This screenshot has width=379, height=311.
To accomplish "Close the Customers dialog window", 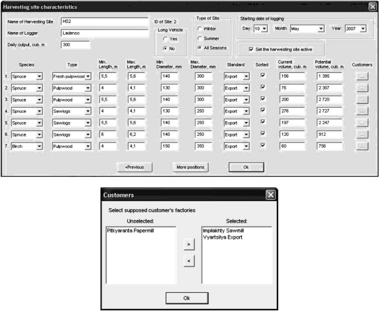I will click(270, 195).
